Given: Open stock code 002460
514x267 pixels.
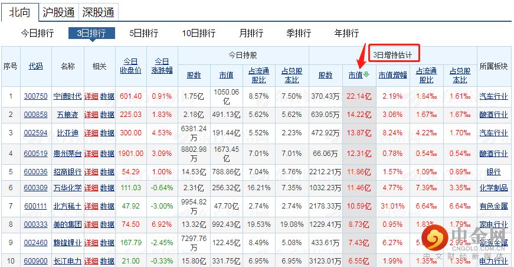Looking at the screenshot, I should (36, 243).
